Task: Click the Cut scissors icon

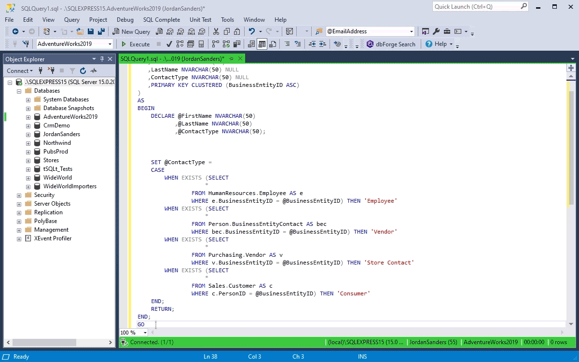Action: point(216,31)
